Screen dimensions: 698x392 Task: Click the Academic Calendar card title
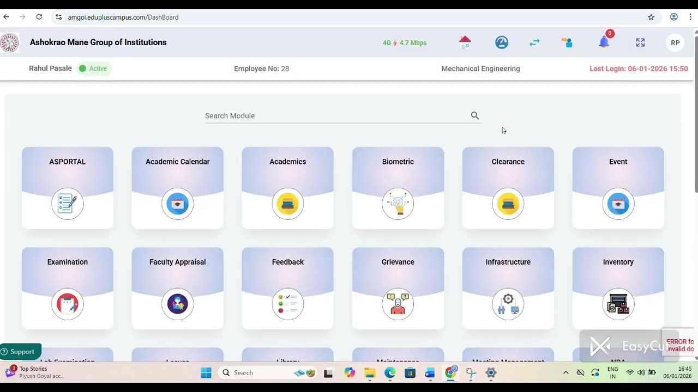pos(178,162)
